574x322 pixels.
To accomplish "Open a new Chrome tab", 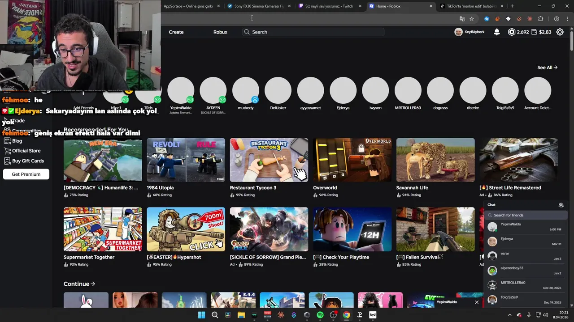I will click(513, 6).
